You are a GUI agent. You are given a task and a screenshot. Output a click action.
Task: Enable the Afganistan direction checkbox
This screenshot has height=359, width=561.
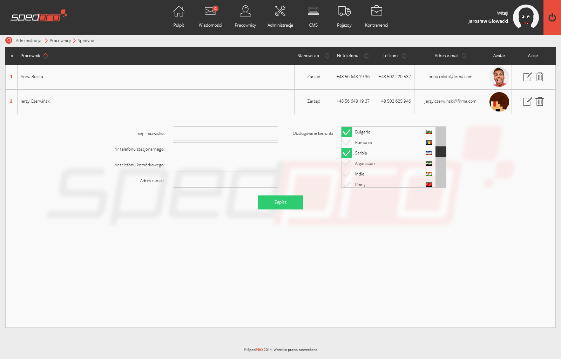coord(347,164)
